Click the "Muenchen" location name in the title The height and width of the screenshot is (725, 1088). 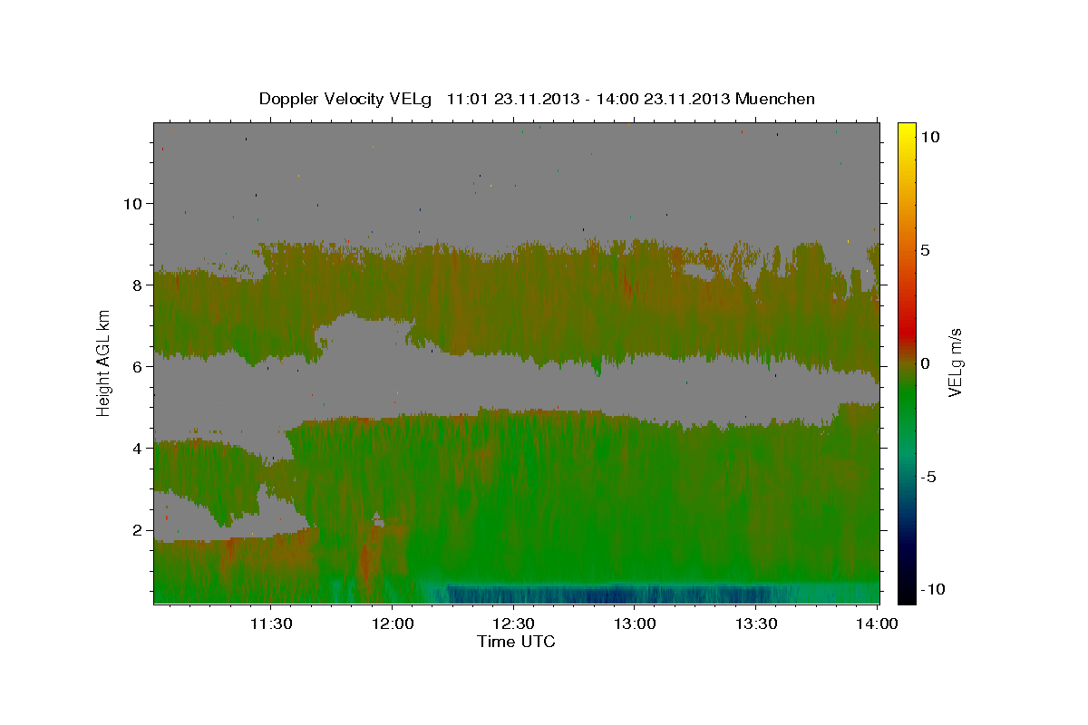[x=775, y=99]
